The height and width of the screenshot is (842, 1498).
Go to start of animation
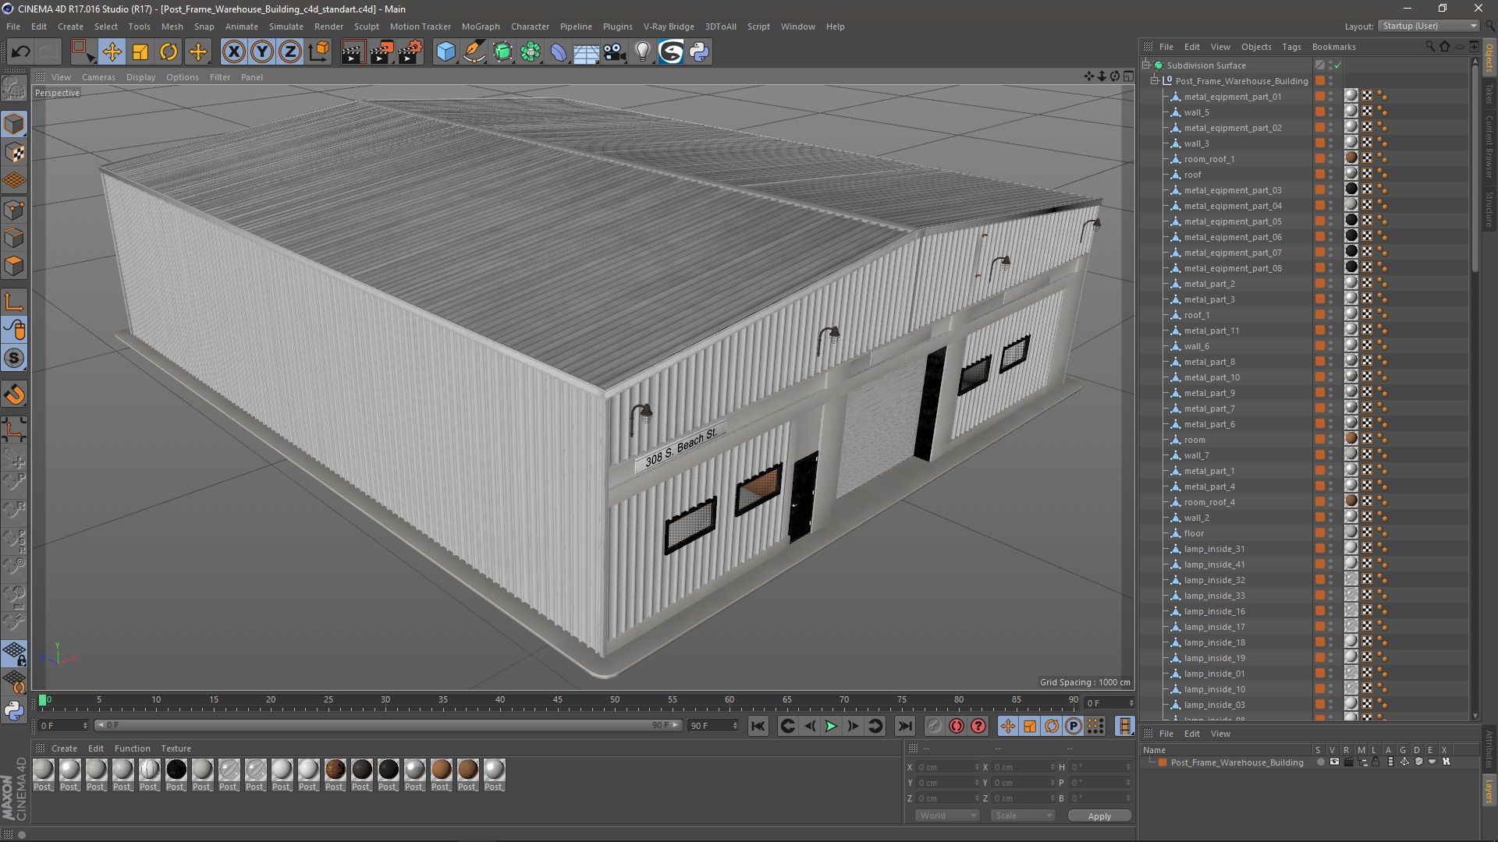click(x=758, y=726)
